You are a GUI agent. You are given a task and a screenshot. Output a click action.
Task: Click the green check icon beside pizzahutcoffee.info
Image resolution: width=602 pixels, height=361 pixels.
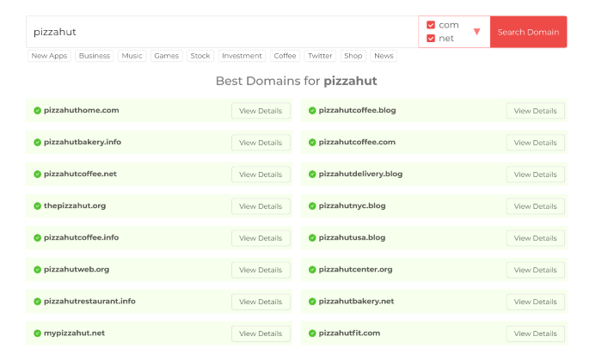[x=37, y=238]
